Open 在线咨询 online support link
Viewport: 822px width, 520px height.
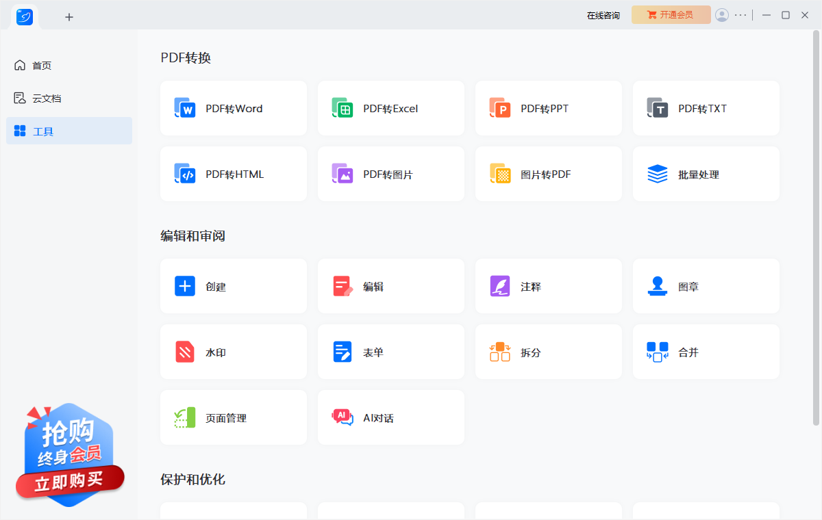coord(603,16)
